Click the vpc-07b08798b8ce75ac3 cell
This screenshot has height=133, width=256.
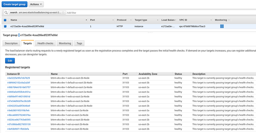pyautogui.click(x=192, y=26)
